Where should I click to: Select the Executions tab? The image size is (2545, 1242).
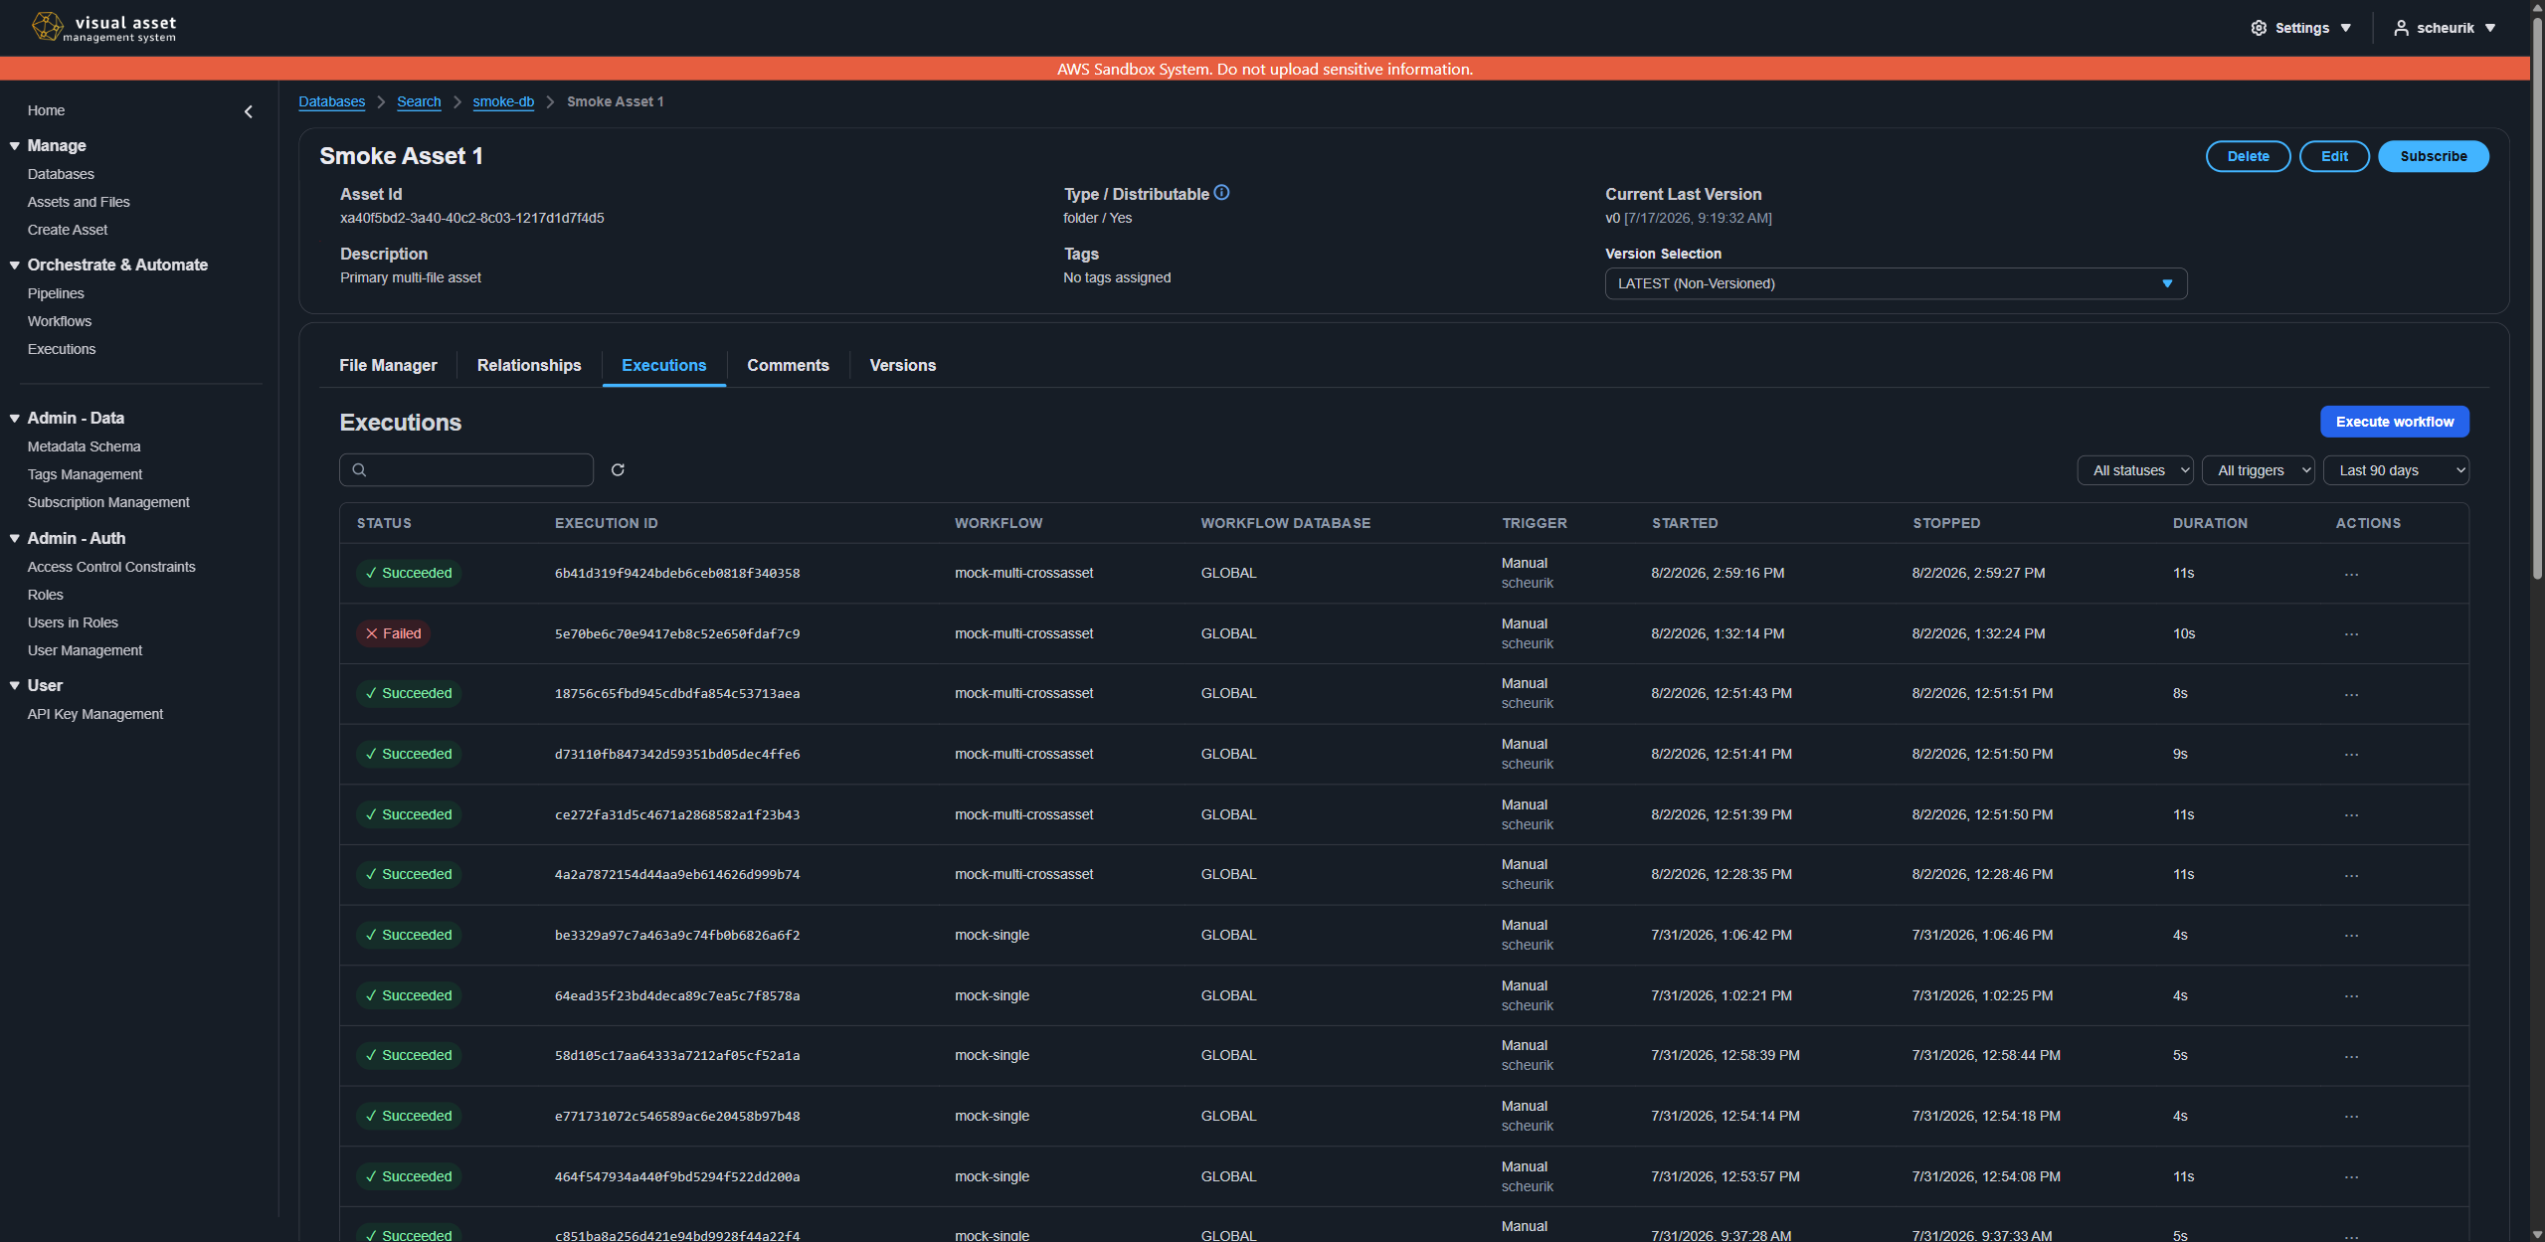tap(664, 365)
